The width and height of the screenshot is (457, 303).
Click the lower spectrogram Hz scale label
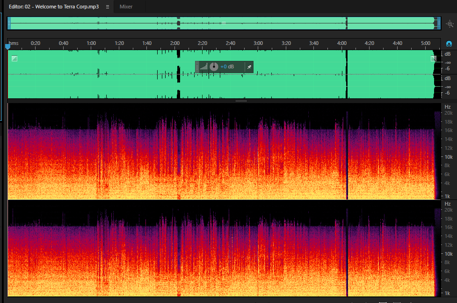tap(448, 204)
